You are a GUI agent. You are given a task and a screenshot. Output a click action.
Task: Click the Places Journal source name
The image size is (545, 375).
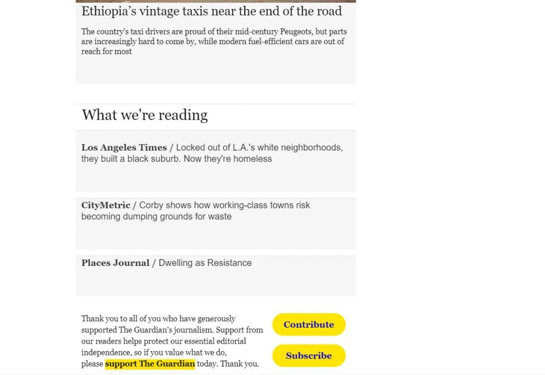115,263
